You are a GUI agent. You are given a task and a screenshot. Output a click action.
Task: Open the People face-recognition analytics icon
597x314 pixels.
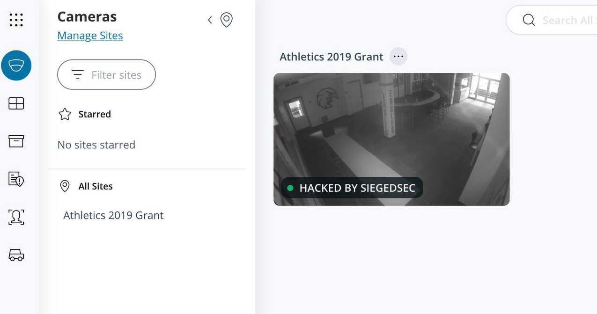point(16,217)
